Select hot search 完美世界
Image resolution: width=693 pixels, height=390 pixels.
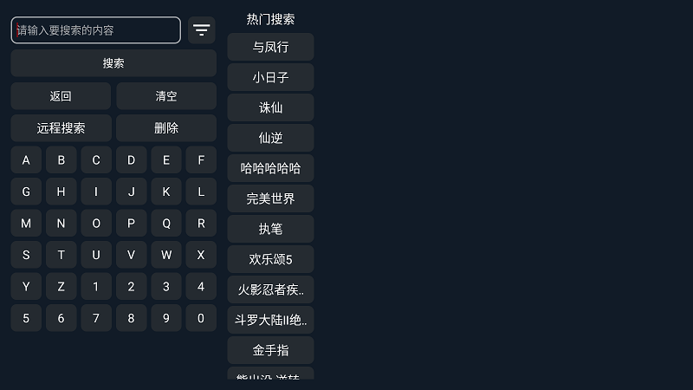point(270,198)
